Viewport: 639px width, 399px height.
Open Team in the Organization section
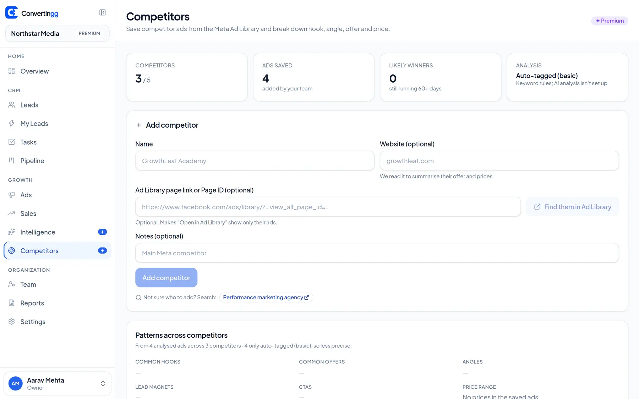[x=57, y=284]
